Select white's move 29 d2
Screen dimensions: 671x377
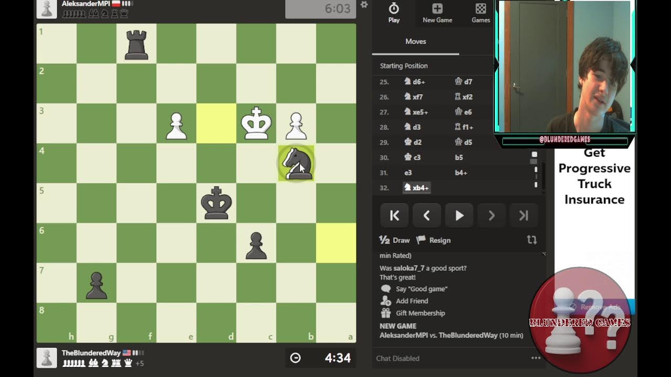(x=413, y=142)
